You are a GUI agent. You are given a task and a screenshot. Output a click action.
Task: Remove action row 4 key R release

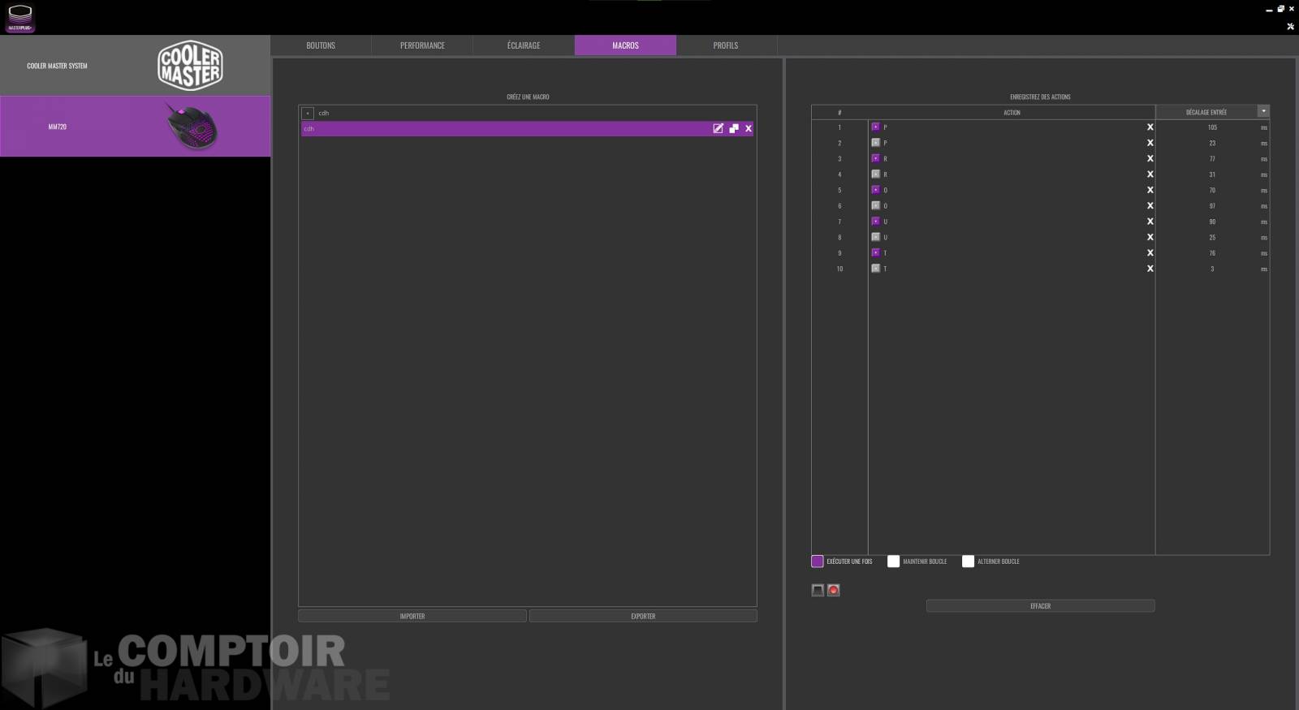[1150, 174]
